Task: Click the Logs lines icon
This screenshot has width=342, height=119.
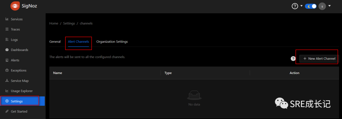Action: (7, 39)
